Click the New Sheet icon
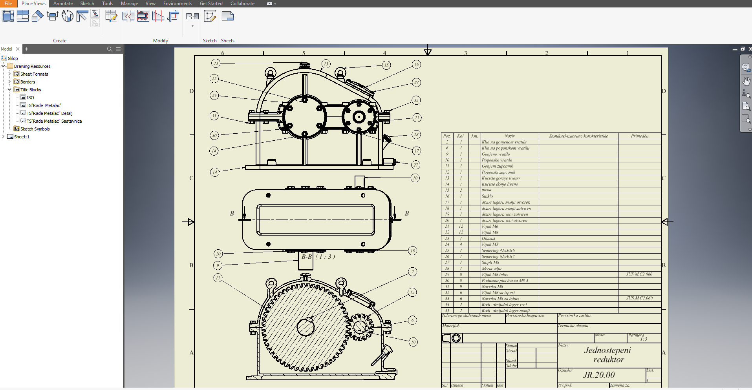Screen dimensions: 752x390 (x=228, y=16)
